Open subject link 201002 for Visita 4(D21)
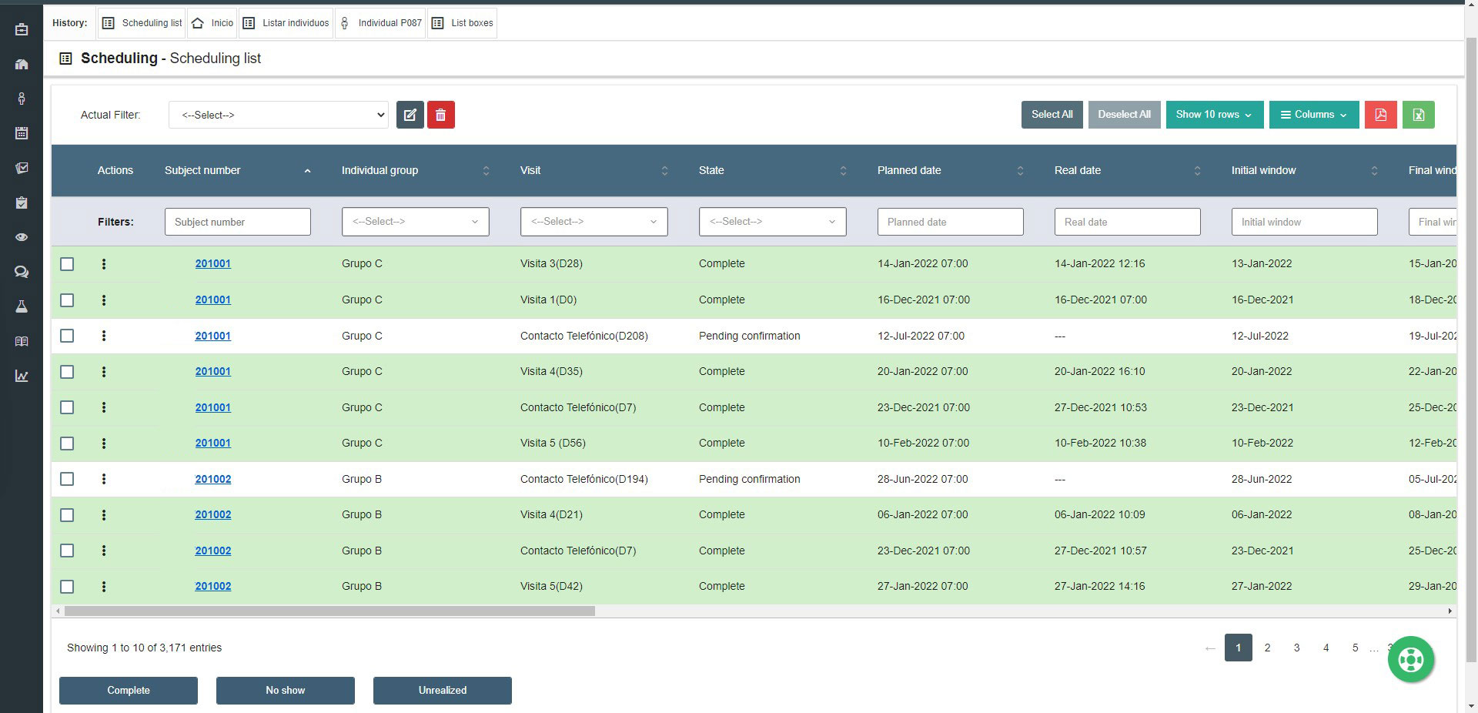This screenshot has width=1478, height=713. point(213,515)
